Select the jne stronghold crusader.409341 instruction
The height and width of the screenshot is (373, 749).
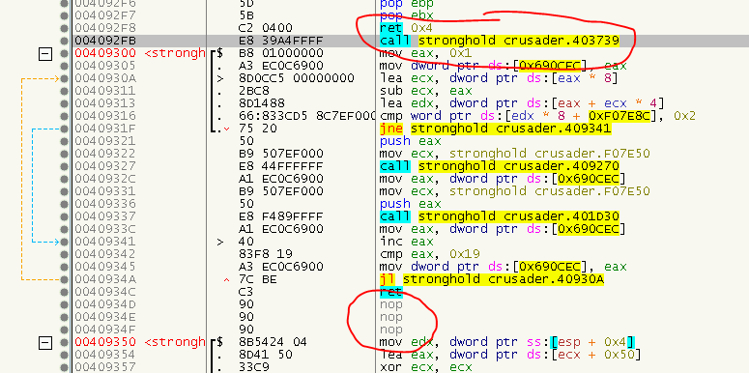point(495,129)
